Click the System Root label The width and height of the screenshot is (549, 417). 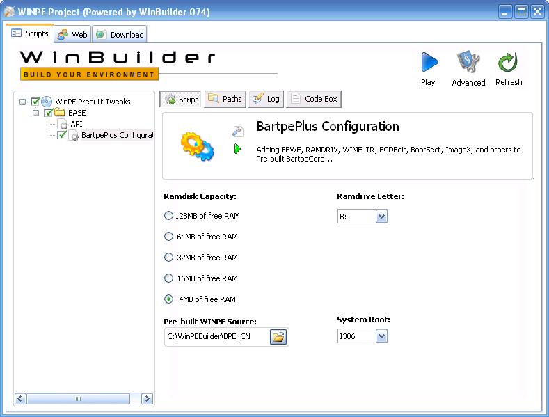tap(363, 320)
